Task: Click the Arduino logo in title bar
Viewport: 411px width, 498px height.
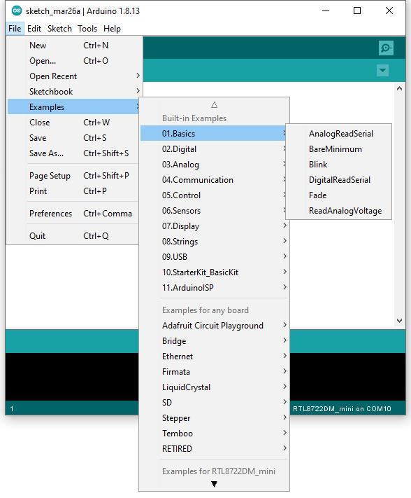Action: point(17,11)
